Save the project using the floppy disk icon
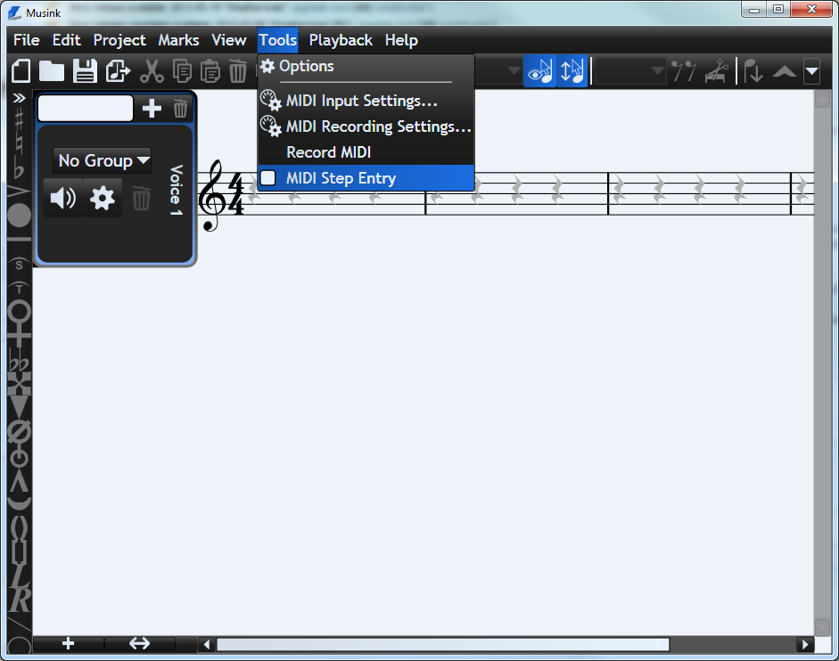Image resolution: width=839 pixels, height=661 pixels. tap(85, 72)
